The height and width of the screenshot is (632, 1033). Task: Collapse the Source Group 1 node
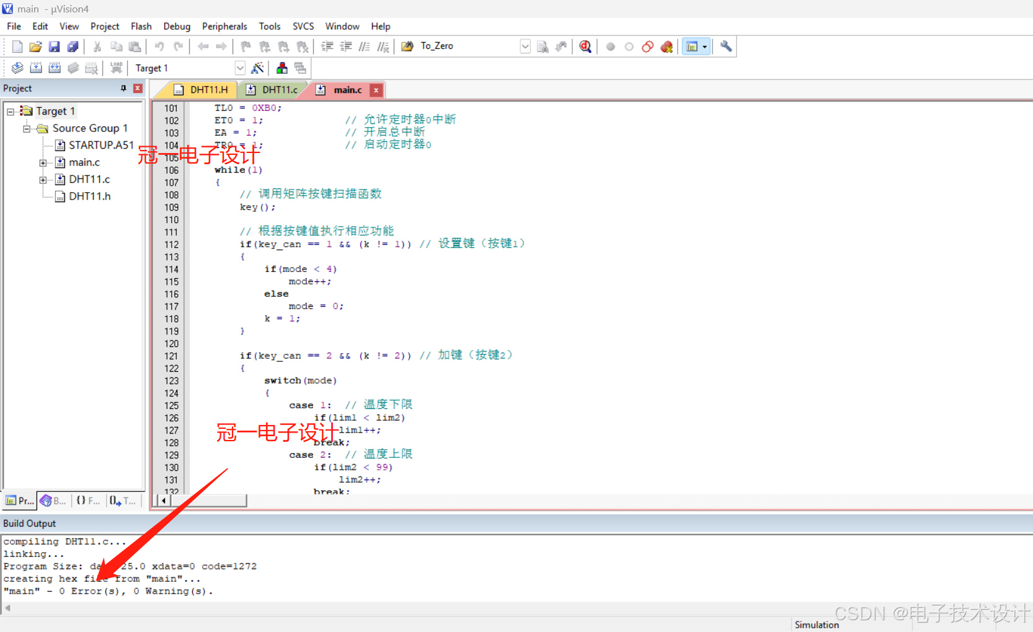tap(27, 129)
